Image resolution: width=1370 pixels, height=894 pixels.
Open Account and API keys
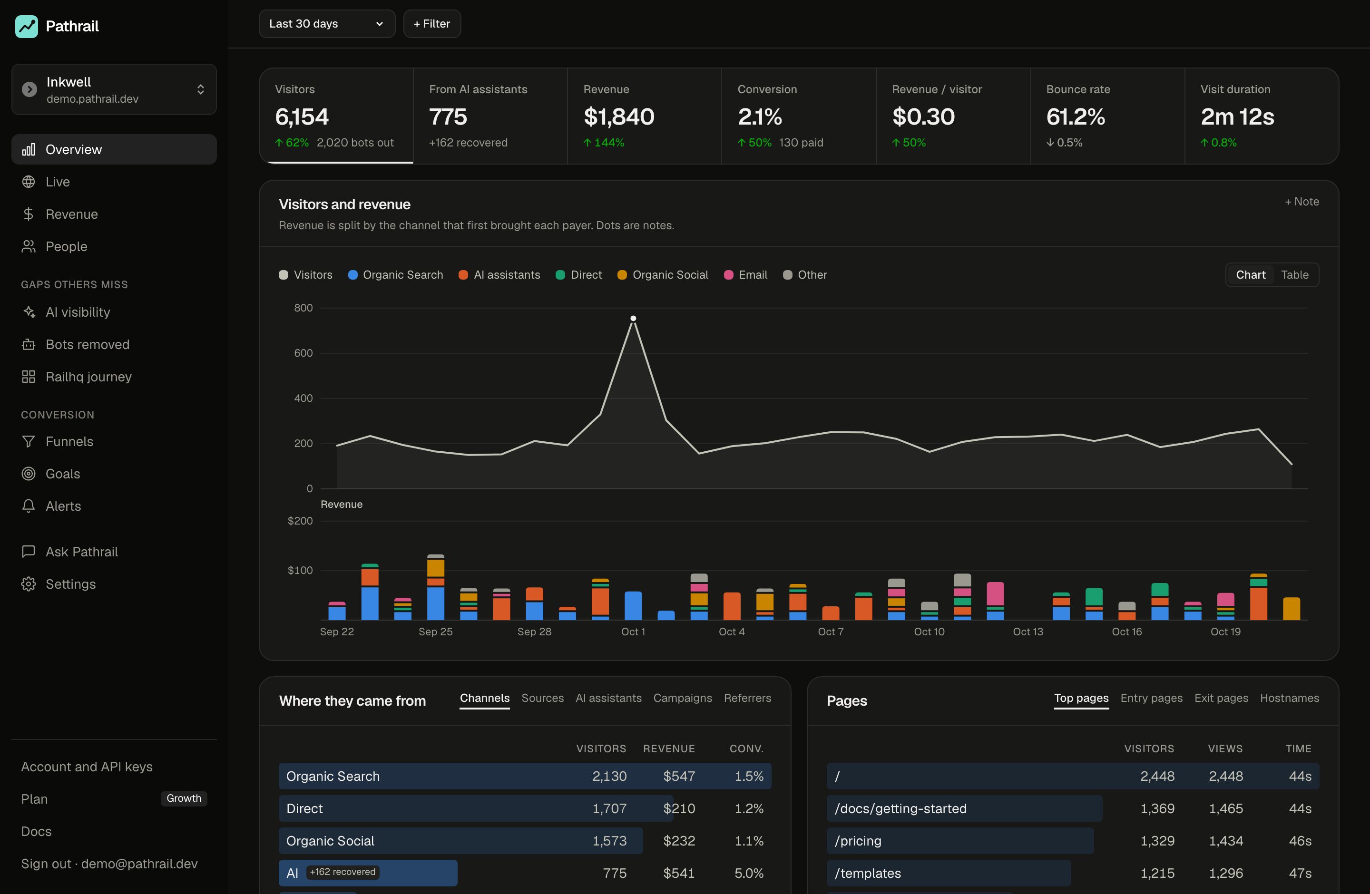coord(87,767)
